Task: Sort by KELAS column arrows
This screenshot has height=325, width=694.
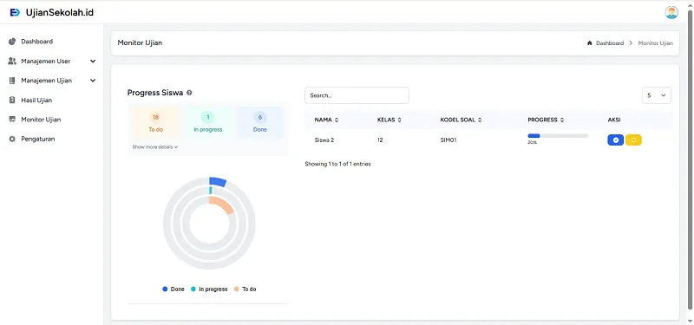Action: click(x=399, y=120)
